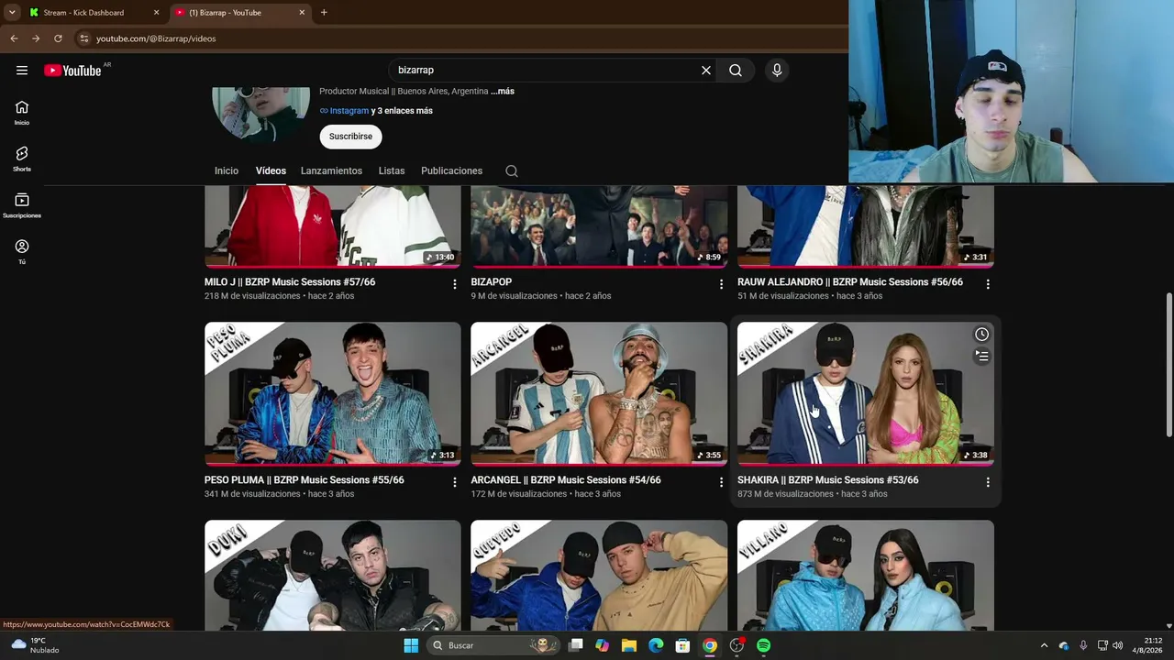
Task: Start voice search with the microphone
Action: tap(777, 71)
